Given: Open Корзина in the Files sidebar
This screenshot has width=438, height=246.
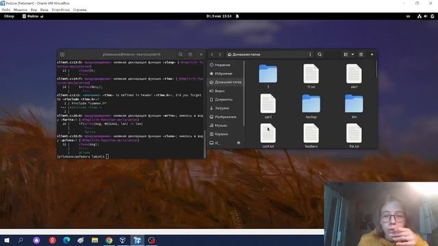Looking at the screenshot, I should point(225,134).
